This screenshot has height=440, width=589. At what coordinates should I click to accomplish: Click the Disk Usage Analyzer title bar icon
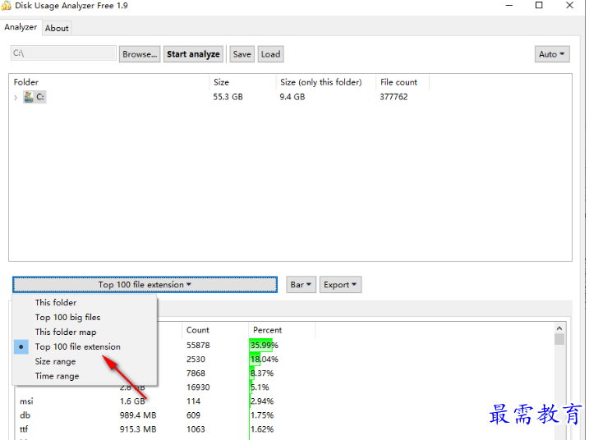7,6
